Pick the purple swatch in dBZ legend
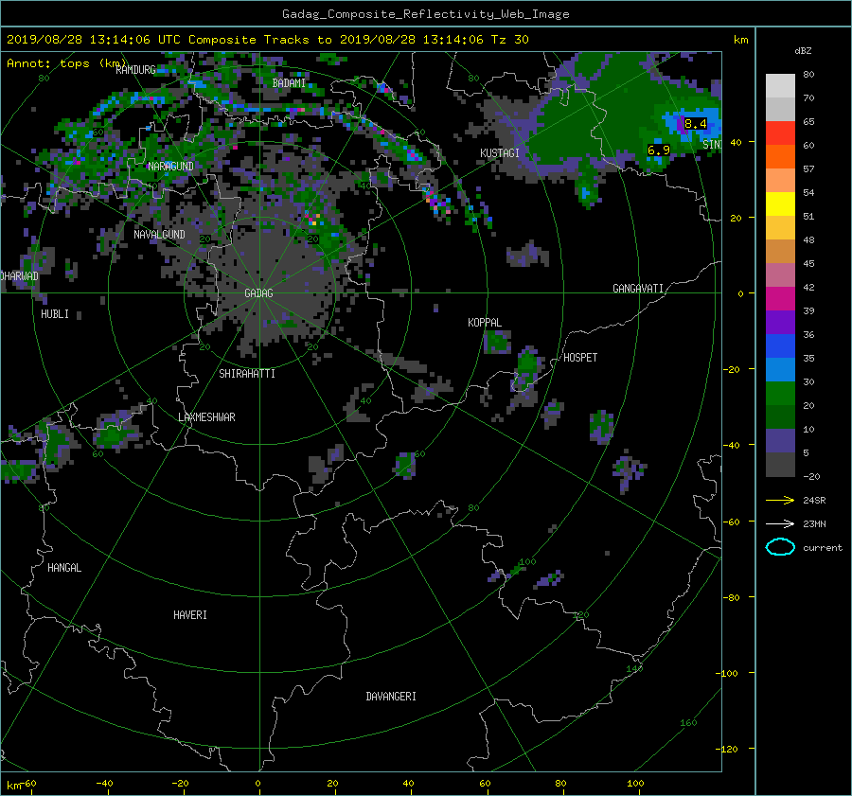This screenshot has width=852, height=796. [780, 322]
